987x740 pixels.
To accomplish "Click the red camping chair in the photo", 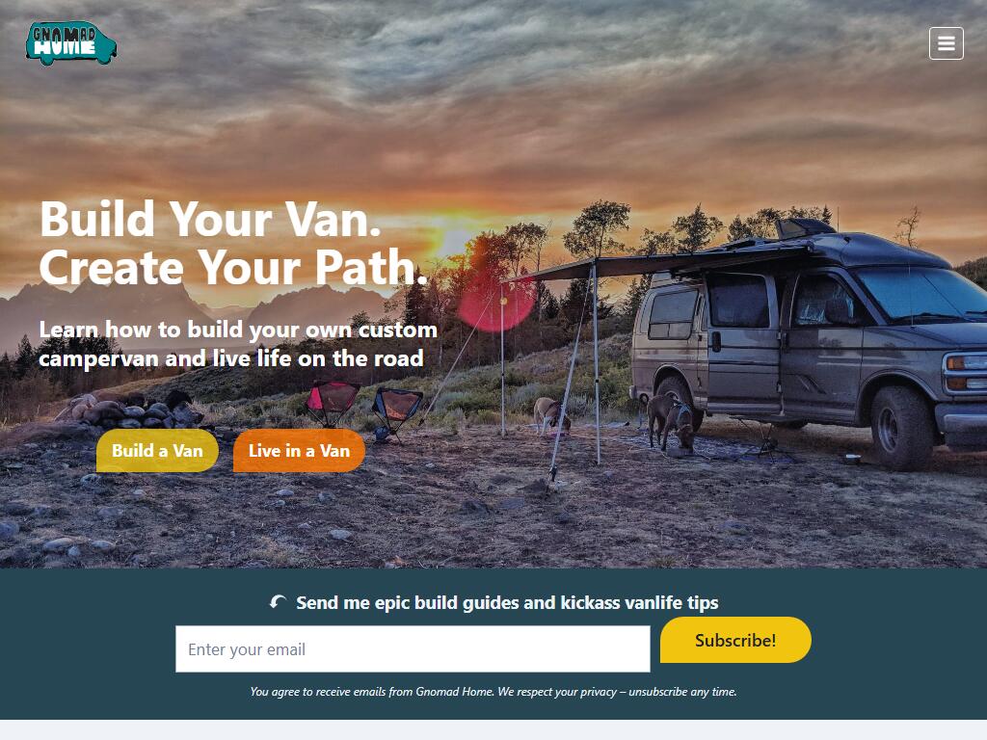I will pyautogui.click(x=333, y=402).
